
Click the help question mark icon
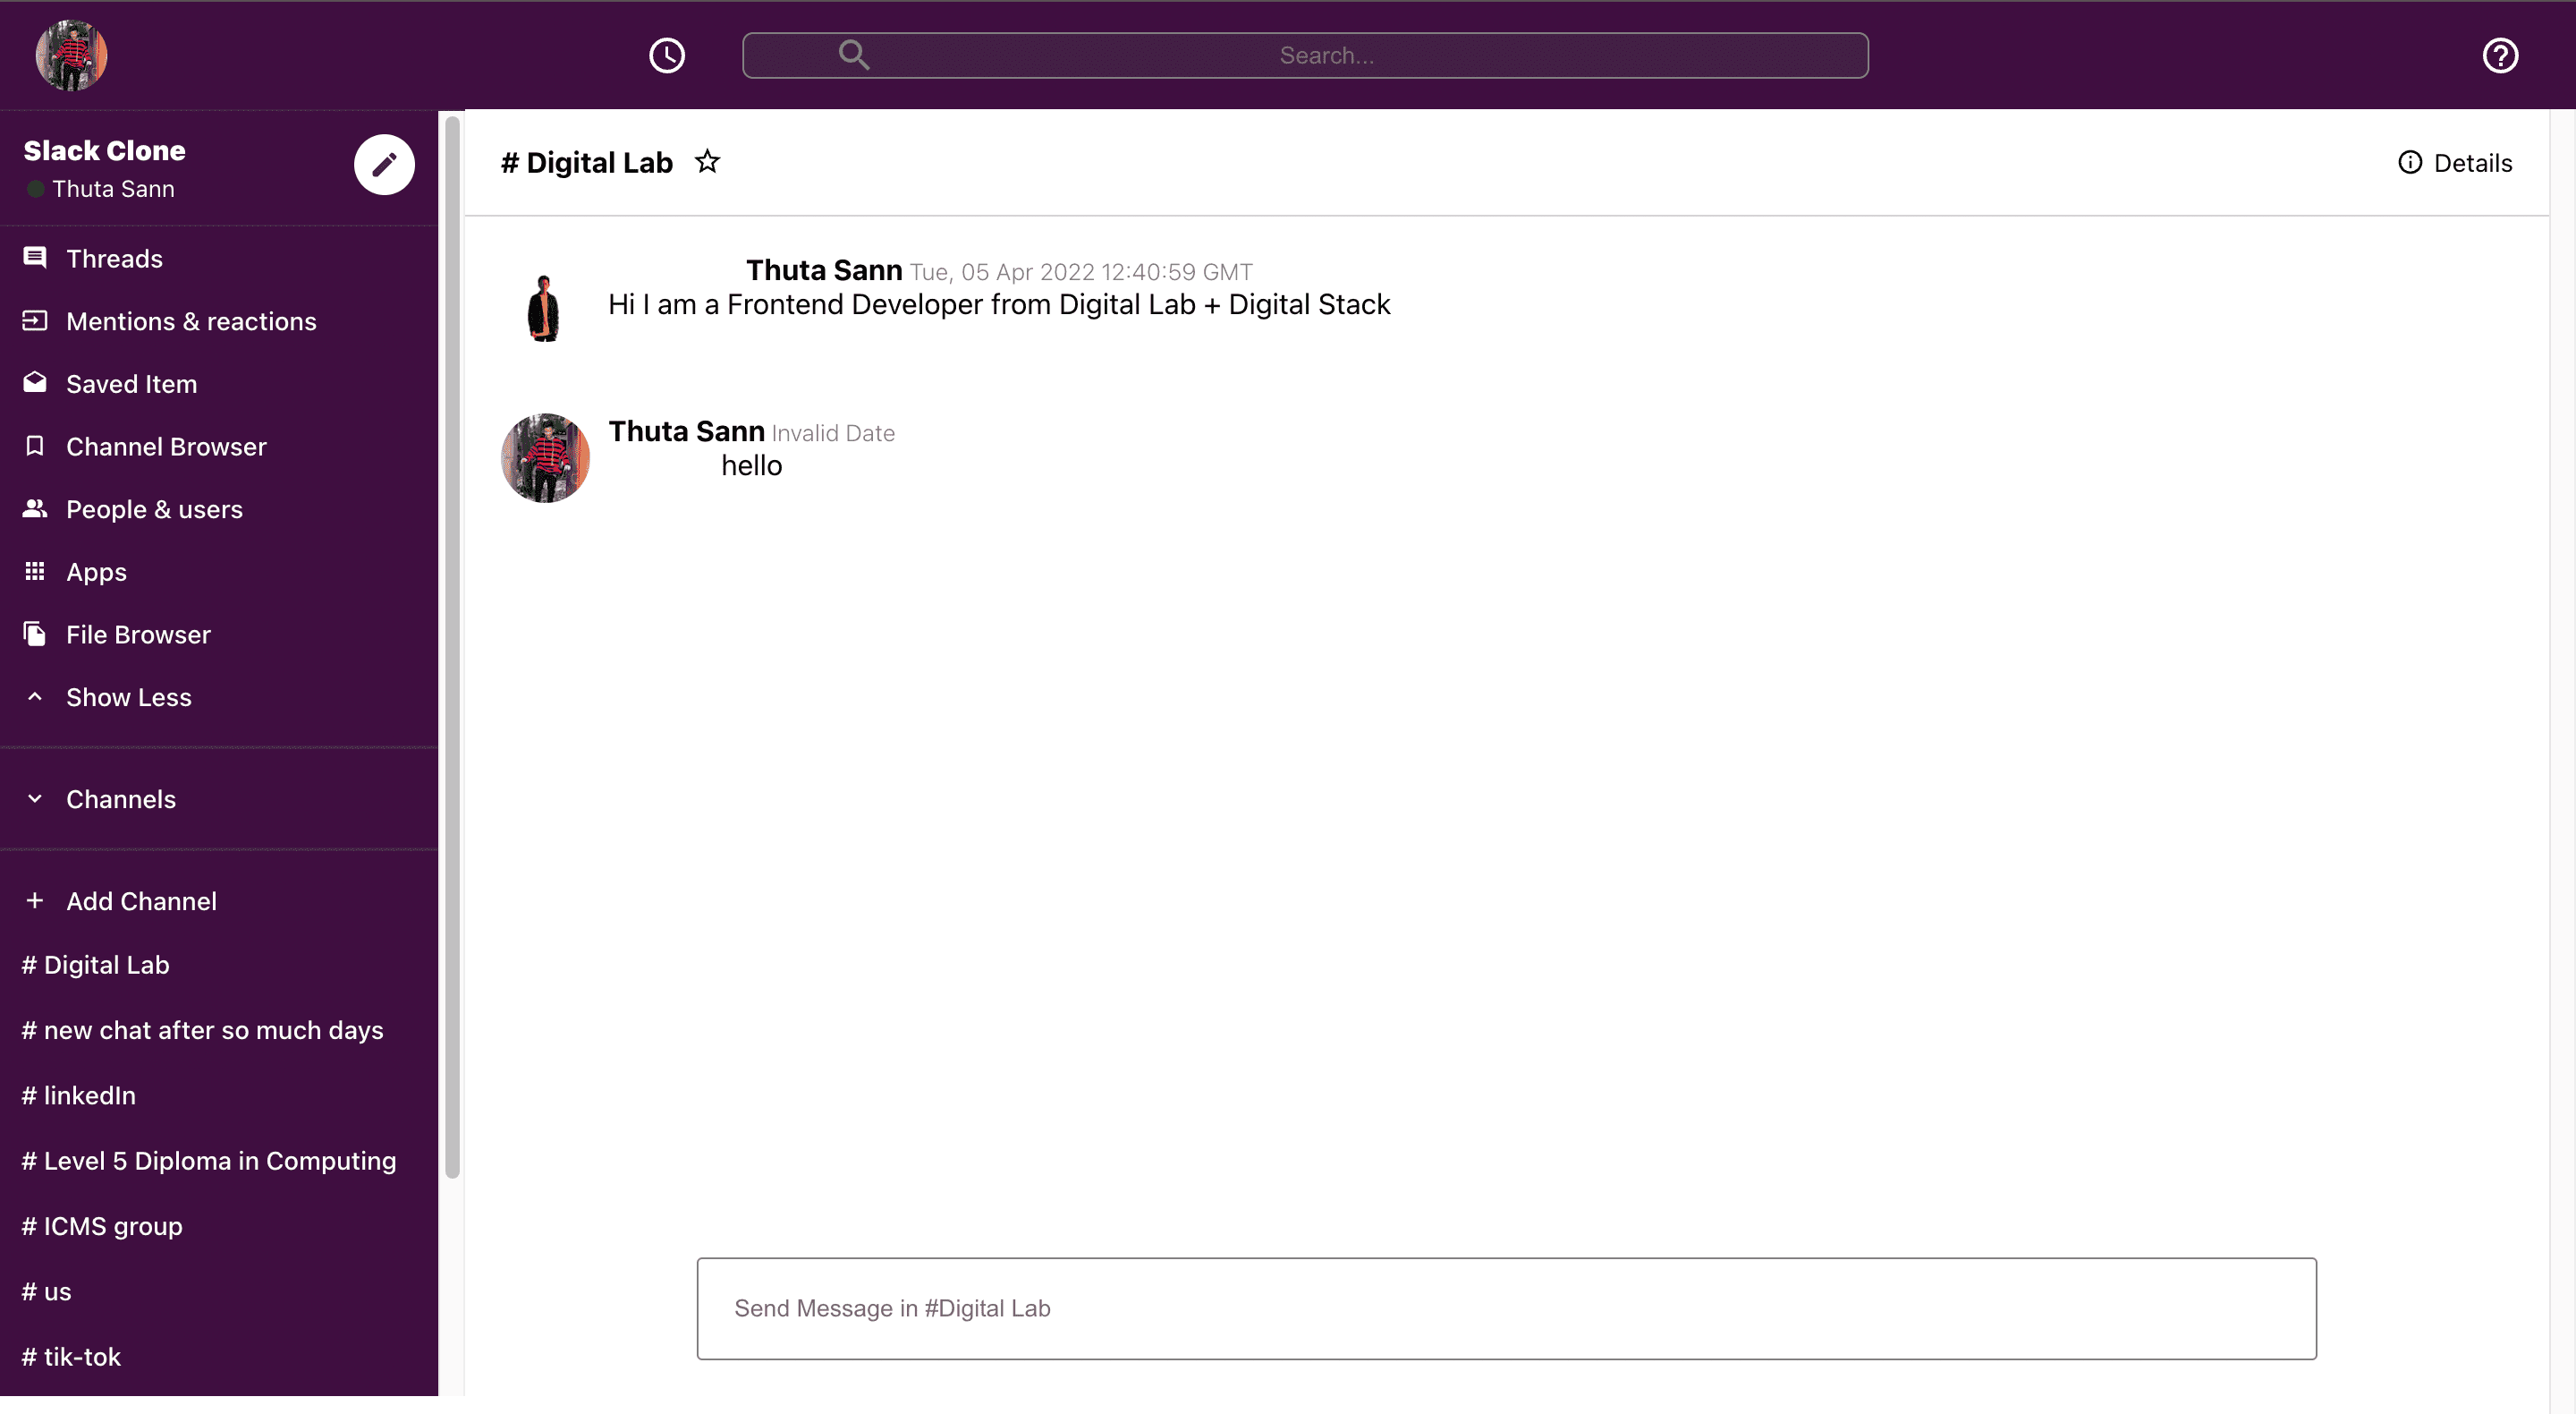(2503, 54)
